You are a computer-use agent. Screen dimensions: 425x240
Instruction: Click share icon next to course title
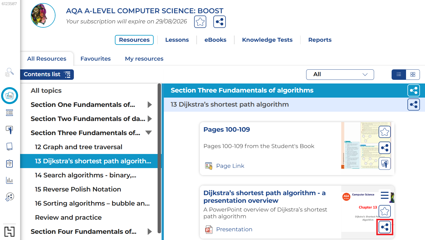coord(219,22)
